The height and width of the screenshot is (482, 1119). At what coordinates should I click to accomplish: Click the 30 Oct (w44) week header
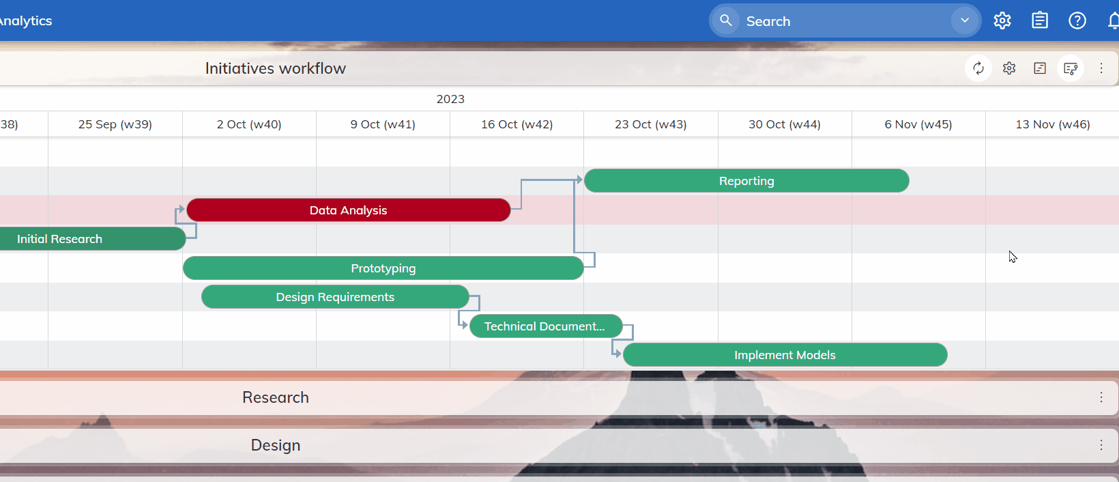785,124
